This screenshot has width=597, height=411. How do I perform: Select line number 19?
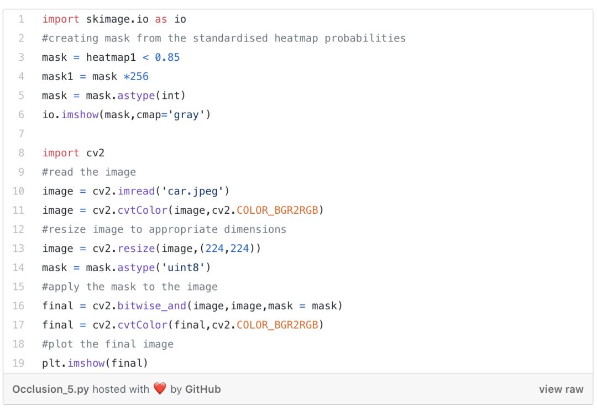pos(18,363)
